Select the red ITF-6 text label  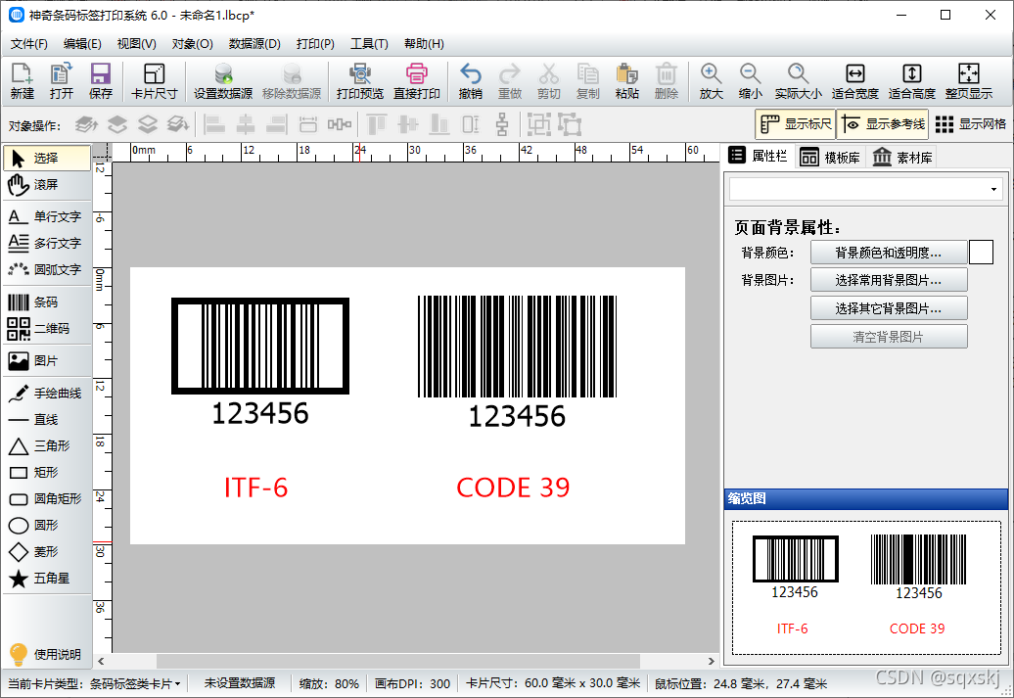tap(256, 488)
